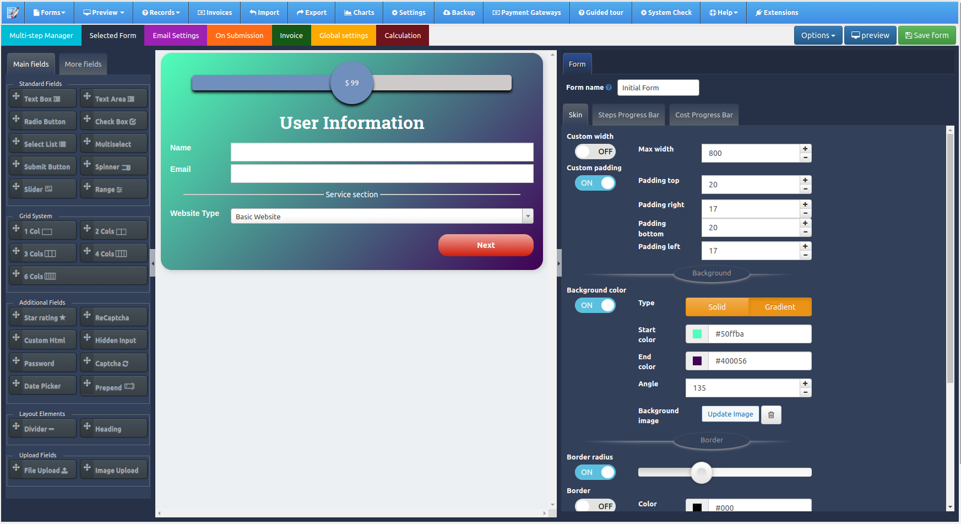Run a System Check
The image size is (961, 524).
pos(666,12)
